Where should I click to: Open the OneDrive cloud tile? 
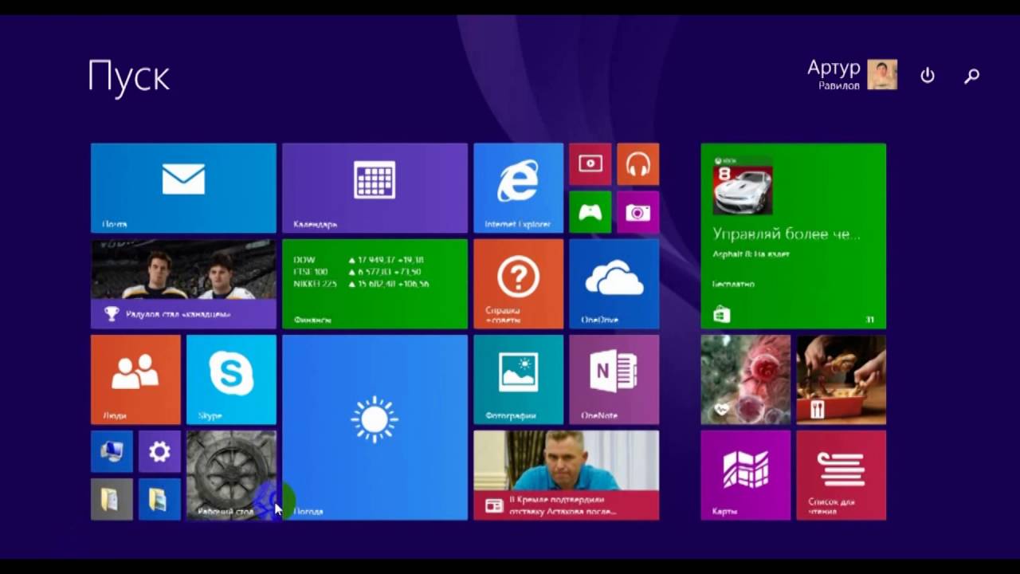click(614, 284)
